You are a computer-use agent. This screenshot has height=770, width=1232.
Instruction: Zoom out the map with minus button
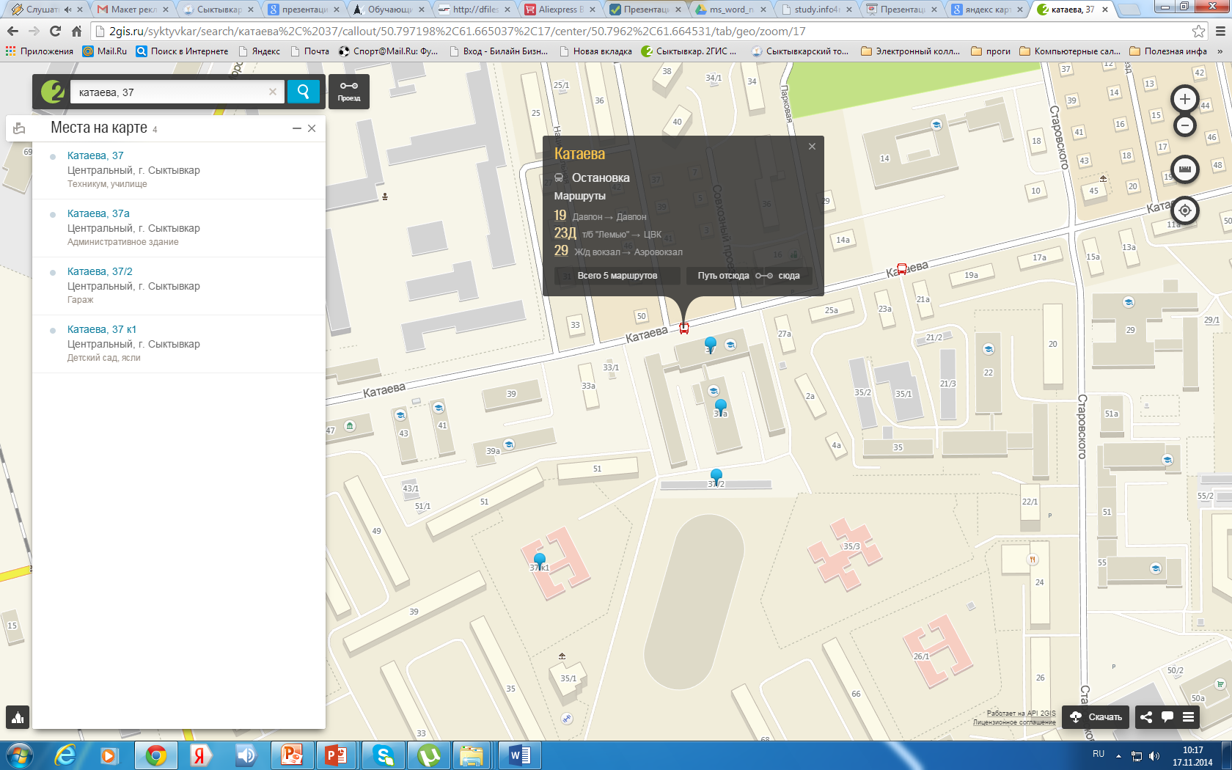click(1184, 125)
